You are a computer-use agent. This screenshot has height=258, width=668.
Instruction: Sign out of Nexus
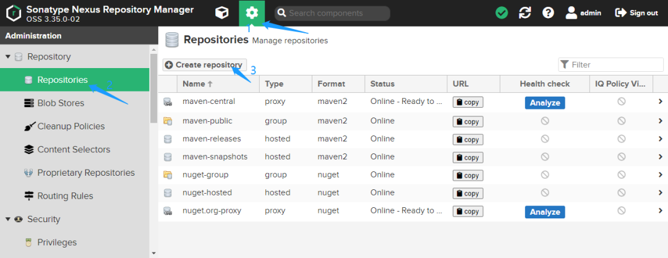(x=636, y=13)
